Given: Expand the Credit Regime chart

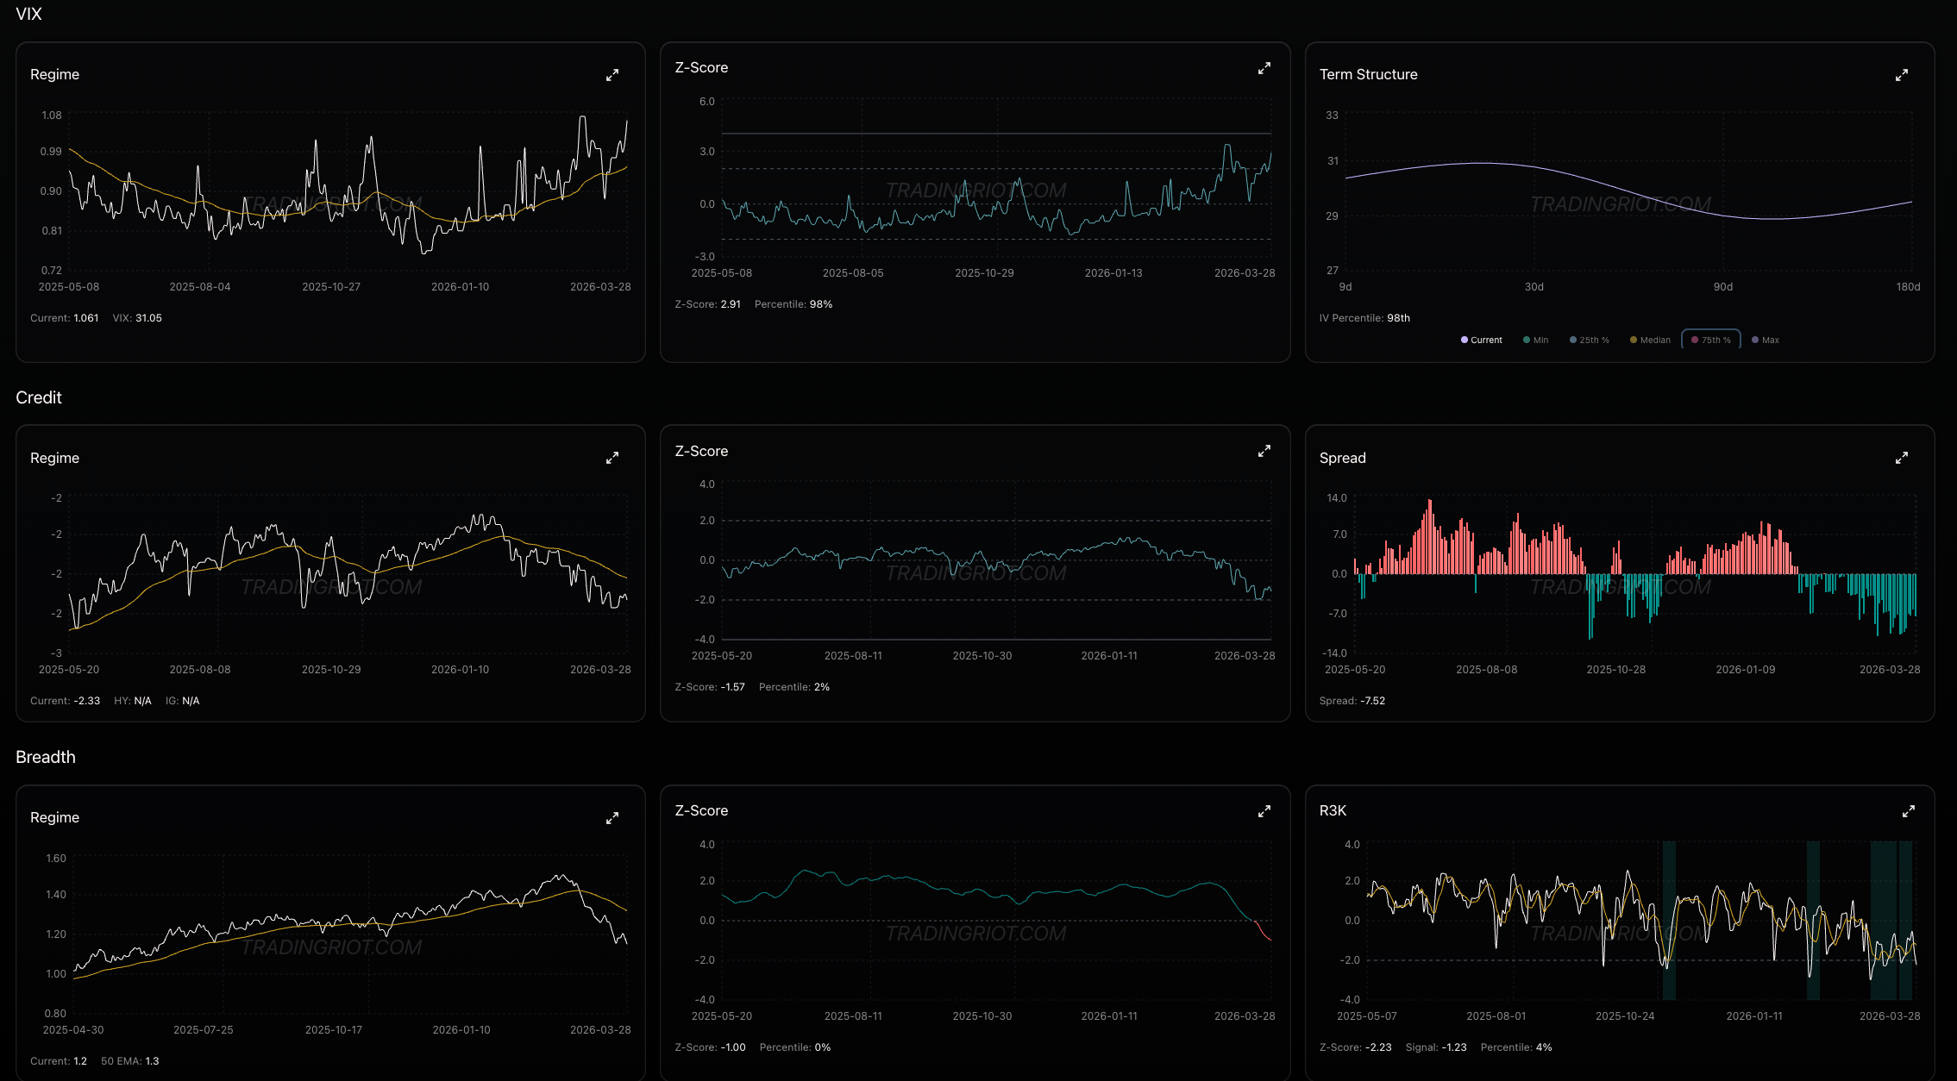Looking at the screenshot, I should point(612,458).
